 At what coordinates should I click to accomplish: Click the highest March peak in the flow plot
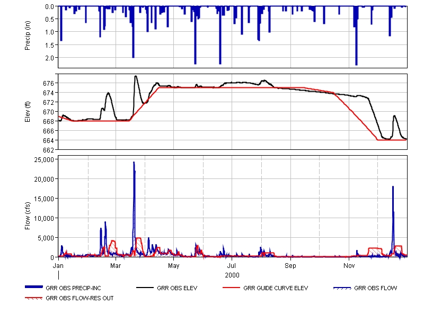click(134, 163)
